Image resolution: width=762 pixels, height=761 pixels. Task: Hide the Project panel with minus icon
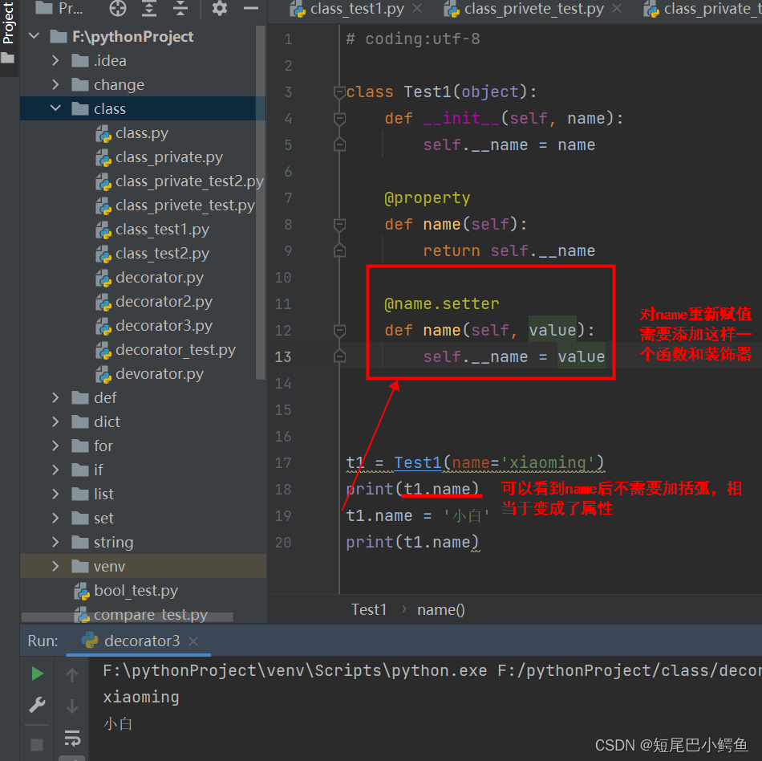pyautogui.click(x=250, y=9)
